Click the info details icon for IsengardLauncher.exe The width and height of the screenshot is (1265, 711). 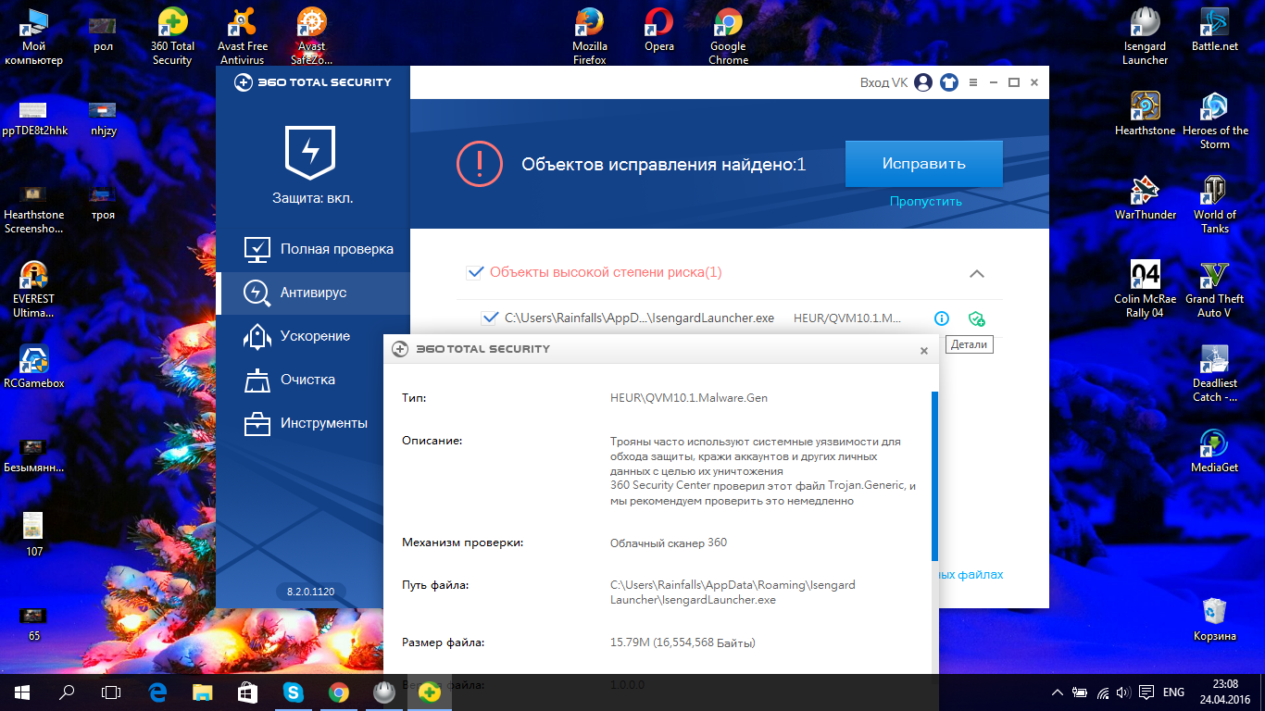click(x=942, y=318)
